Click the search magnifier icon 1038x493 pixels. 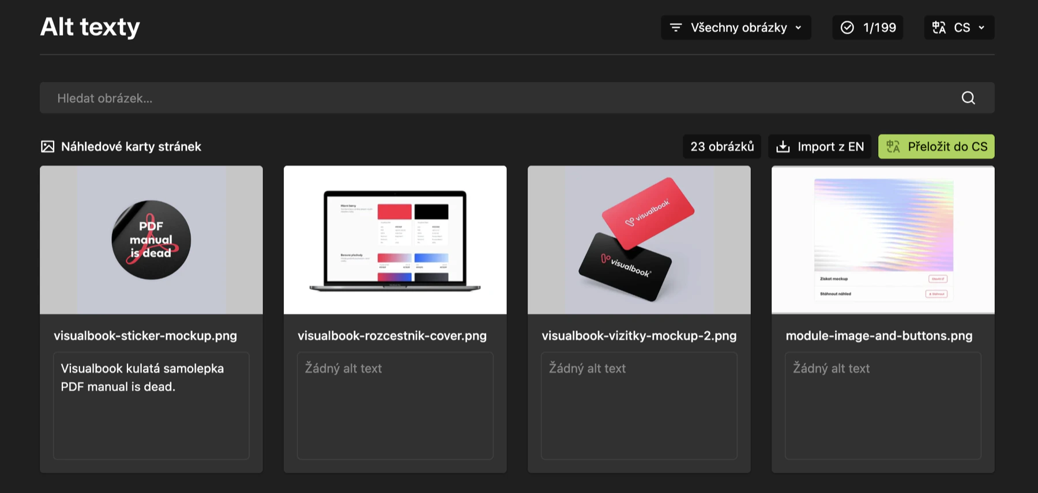[x=968, y=98]
